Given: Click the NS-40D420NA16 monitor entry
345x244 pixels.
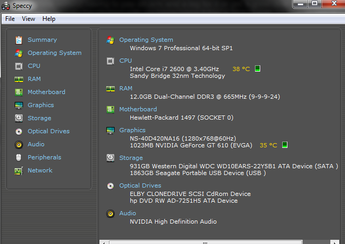Looking at the screenshot, I should [x=183, y=138].
